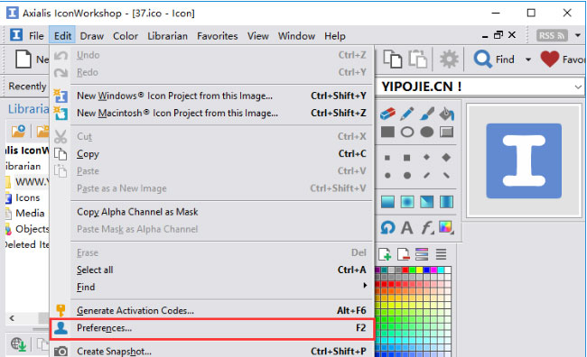Click the gray lines list icon above palette
Image resolution: width=587 pixels, height=357 pixels.
pyautogui.click(x=441, y=254)
